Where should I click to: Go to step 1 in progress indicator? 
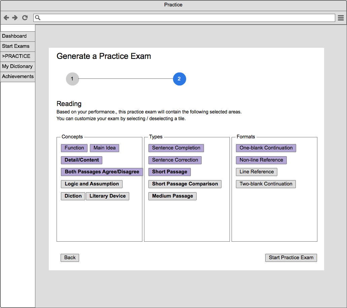point(72,79)
